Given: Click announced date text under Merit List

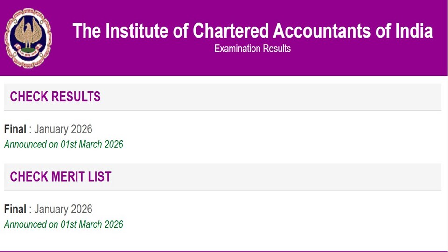Looking at the screenshot, I should click(x=63, y=224).
